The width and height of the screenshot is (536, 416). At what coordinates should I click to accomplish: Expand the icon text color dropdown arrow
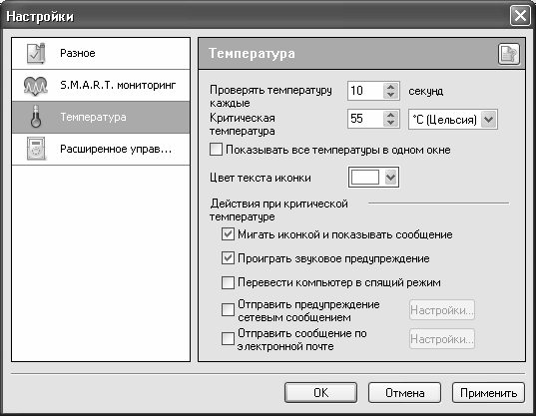pyautogui.click(x=390, y=177)
